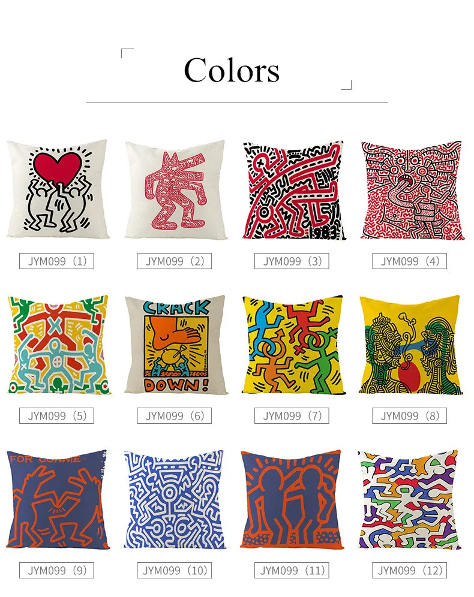
Task: Choose the navy pillow with two orange figures
Action: 292,499
